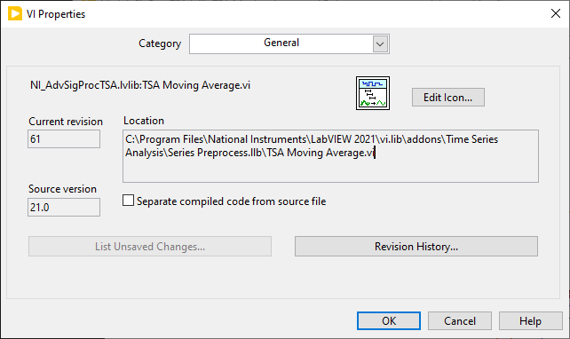
Task: Close the VI Properties window
Action: click(556, 14)
